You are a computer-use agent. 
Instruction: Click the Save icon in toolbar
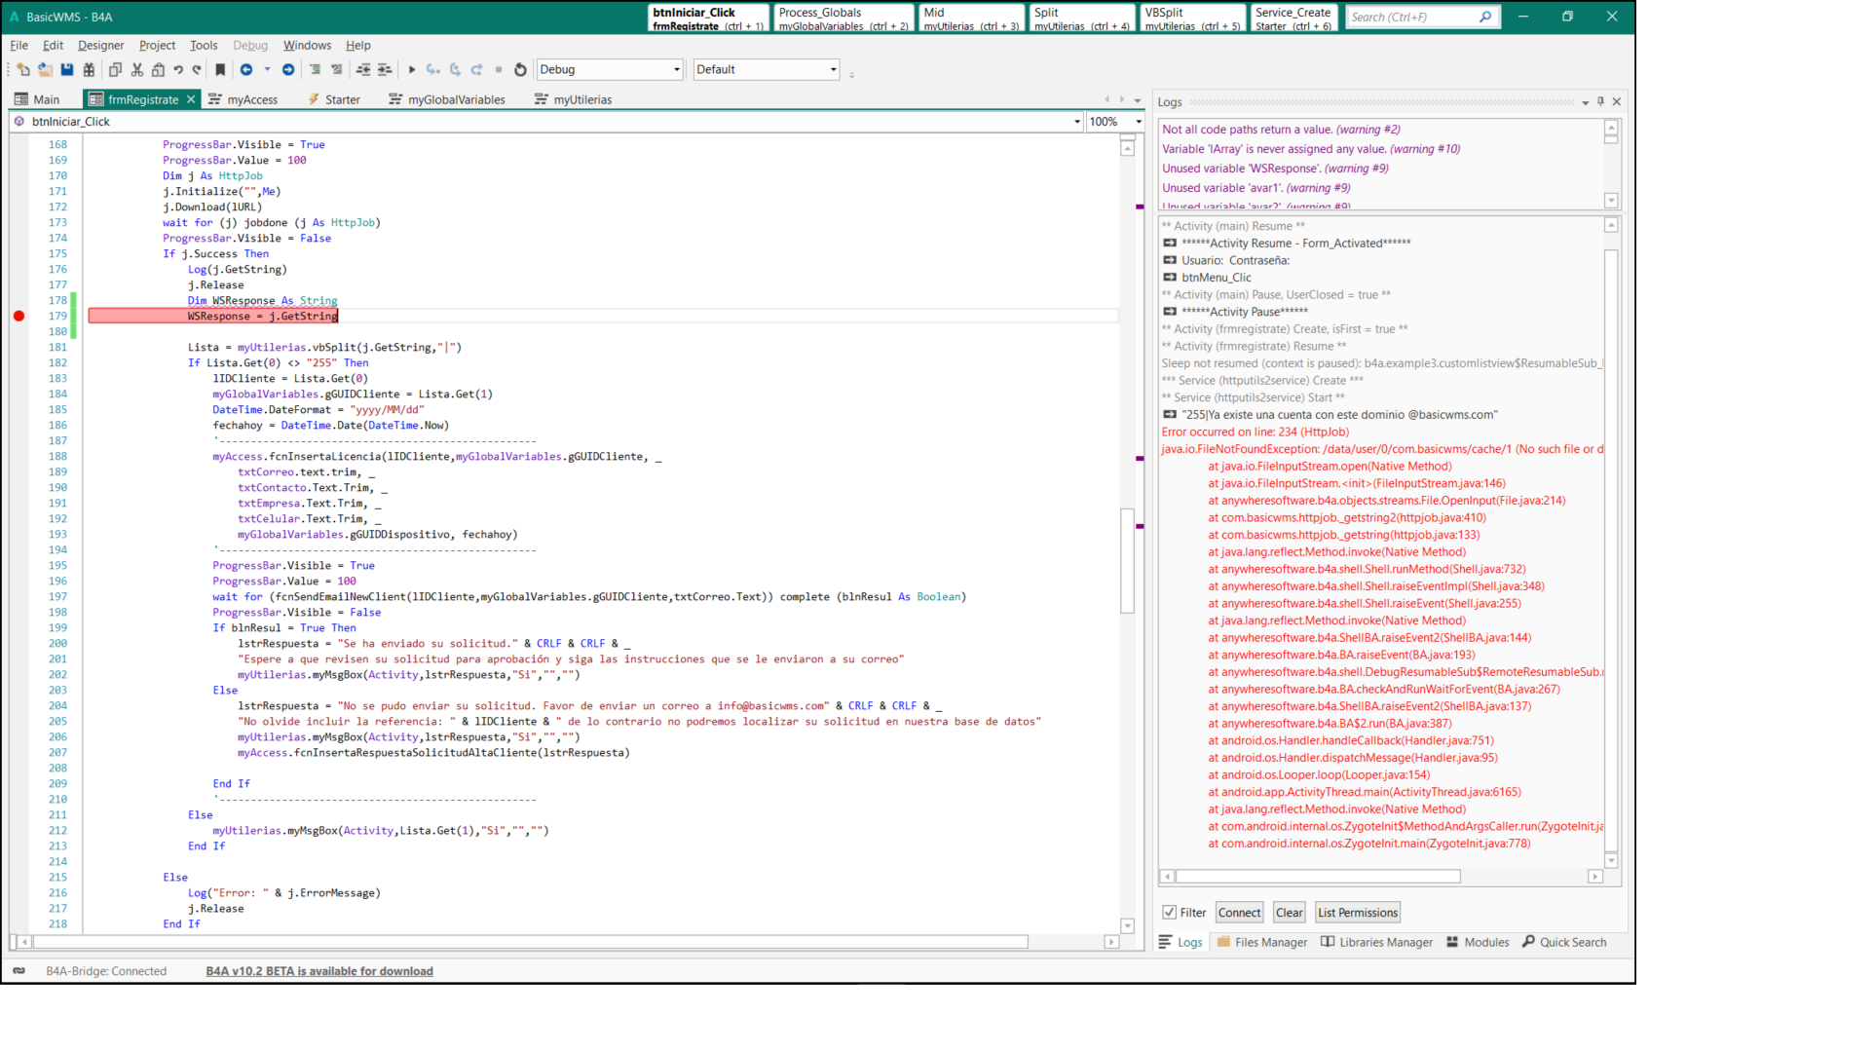[67, 70]
